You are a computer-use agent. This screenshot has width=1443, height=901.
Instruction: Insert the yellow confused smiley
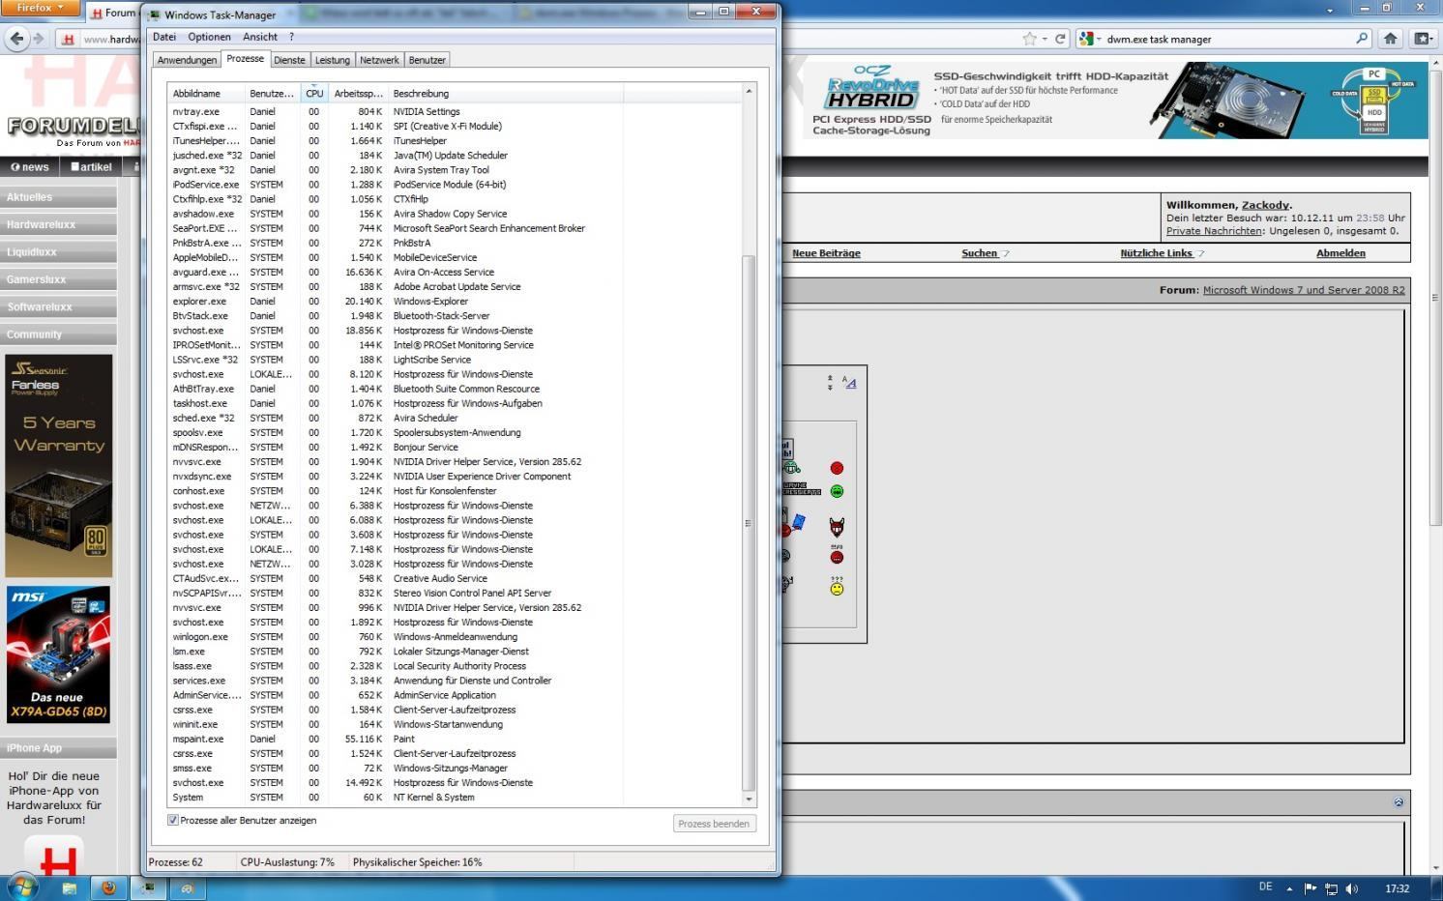click(837, 586)
